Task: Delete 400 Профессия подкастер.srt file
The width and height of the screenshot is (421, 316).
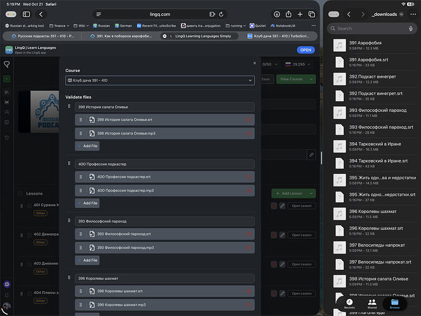Action: click(x=249, y=177)
